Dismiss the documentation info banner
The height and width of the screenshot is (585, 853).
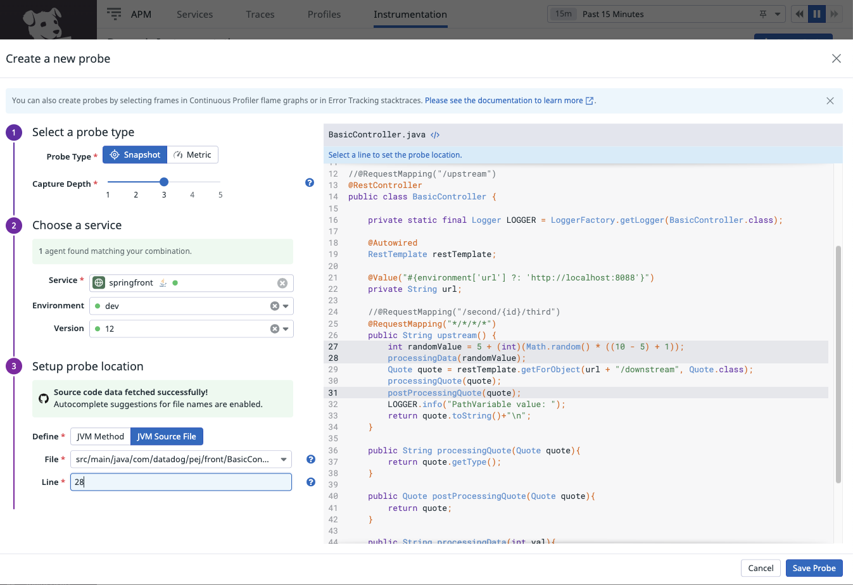click(830, 101)
